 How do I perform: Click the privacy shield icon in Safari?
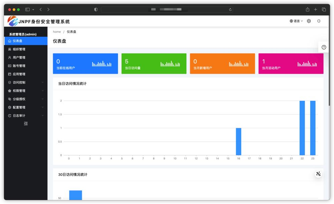[96, 9]
